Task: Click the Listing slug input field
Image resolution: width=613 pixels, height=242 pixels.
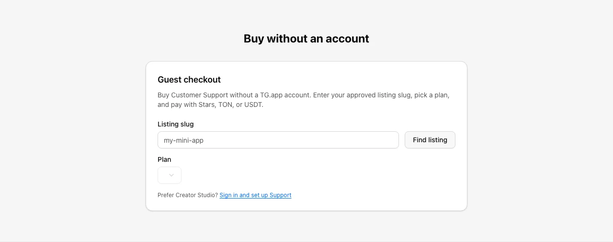Action: tap(278, 140)
